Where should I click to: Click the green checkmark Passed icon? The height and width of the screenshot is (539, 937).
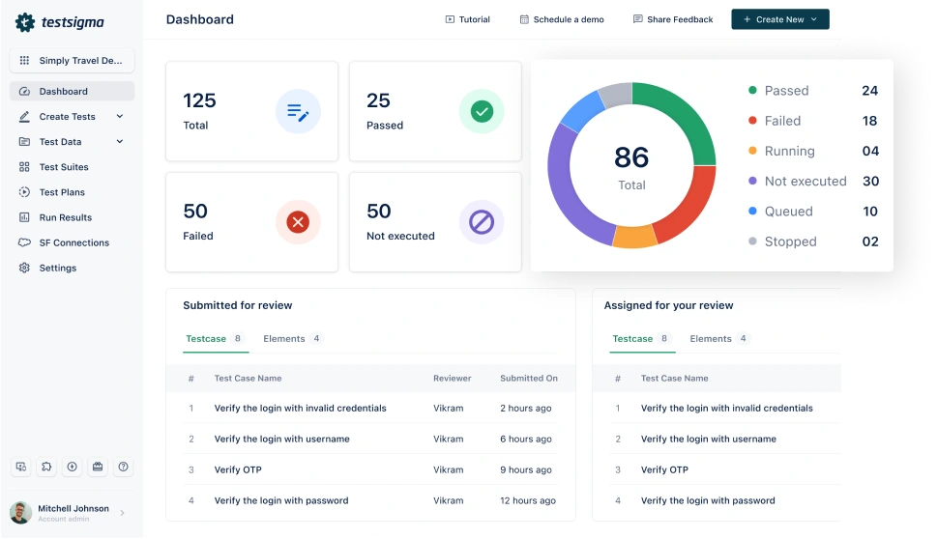[x=481, y=112]
